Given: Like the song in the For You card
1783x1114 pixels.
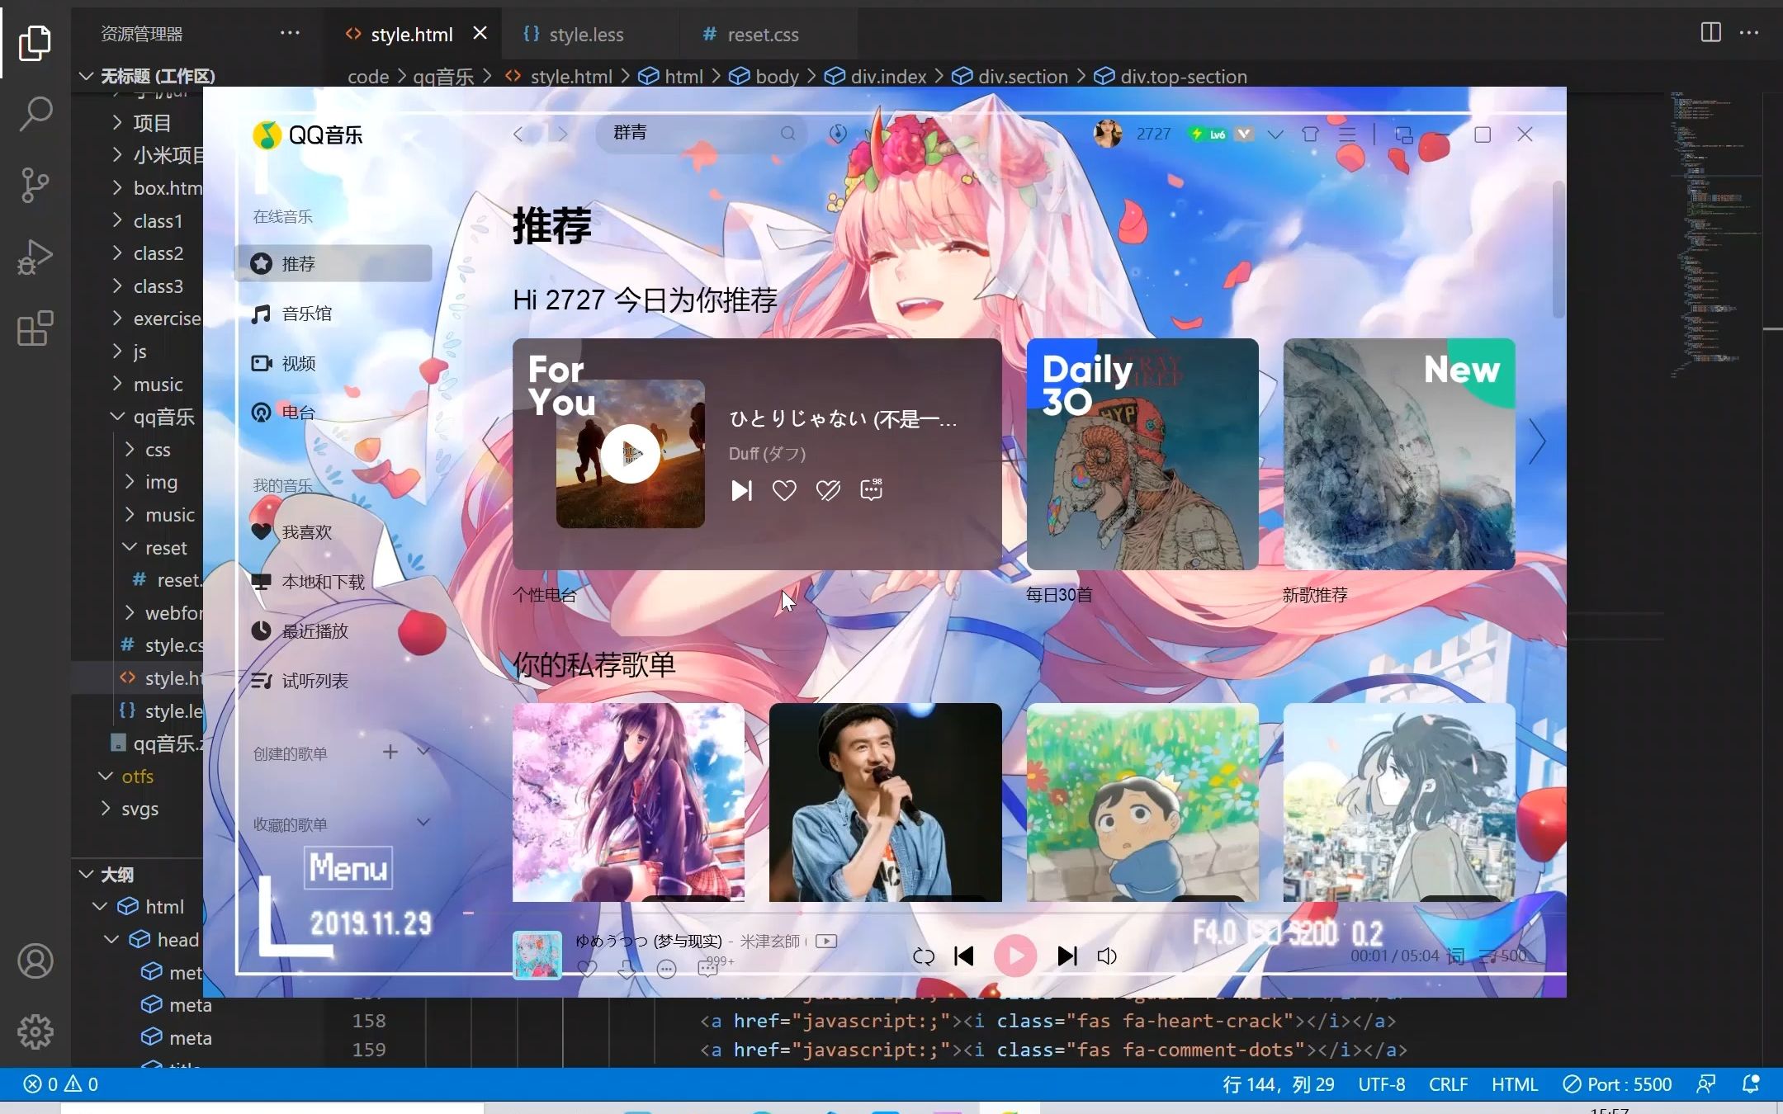Looking at the screenshot, I should click(784, 491).
